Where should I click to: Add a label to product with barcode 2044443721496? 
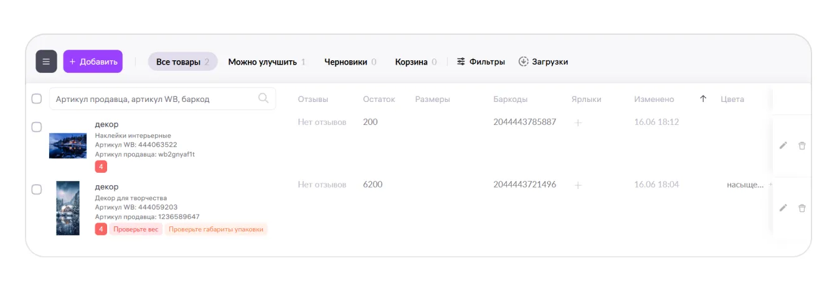point(578,185)
